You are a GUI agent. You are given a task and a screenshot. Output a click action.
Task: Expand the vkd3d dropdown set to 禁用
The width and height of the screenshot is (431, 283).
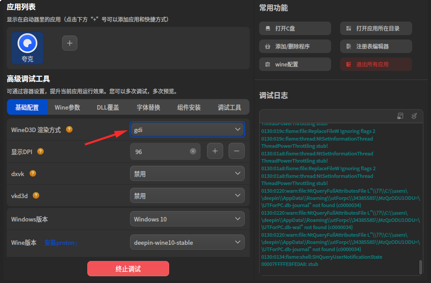187,195
